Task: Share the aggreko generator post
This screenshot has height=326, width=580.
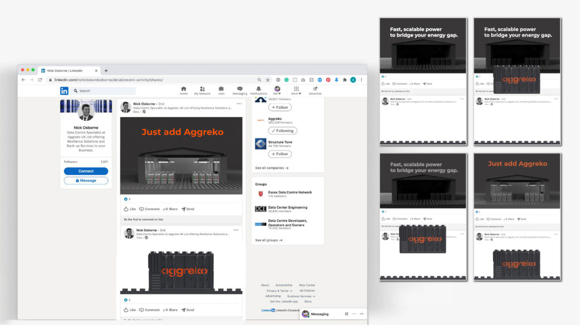Action: click(x=170, y=310)
